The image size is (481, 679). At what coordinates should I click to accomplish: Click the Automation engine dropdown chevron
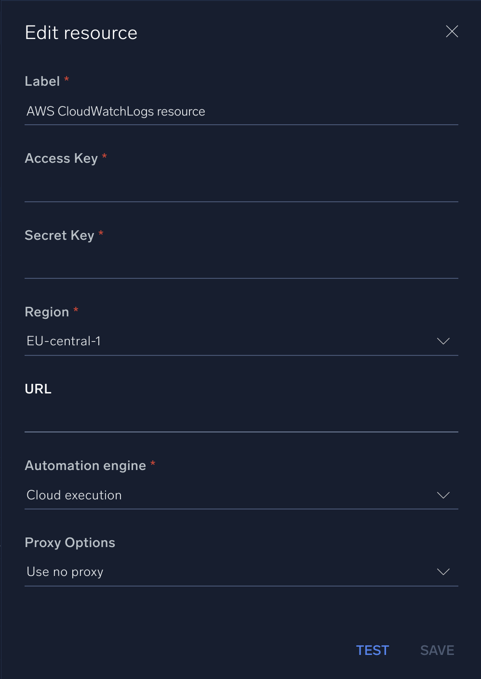point(443,495)
